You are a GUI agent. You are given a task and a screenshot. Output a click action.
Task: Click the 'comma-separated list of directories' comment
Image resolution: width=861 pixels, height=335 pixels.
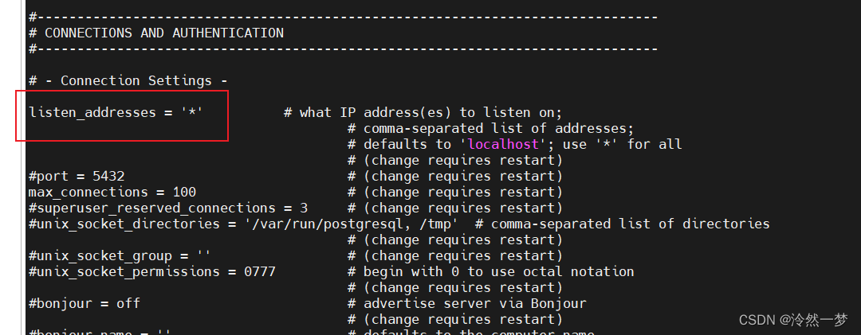click(x=622, y=224)
